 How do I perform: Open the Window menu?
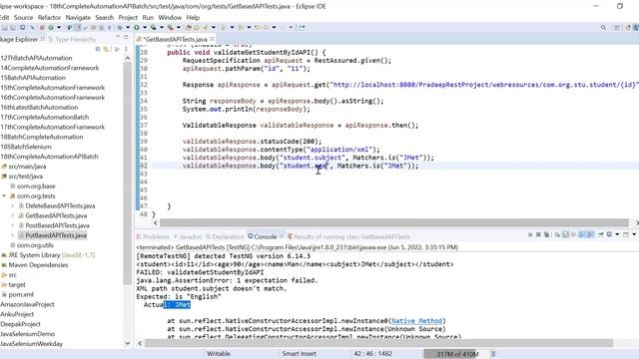point(170,18)
